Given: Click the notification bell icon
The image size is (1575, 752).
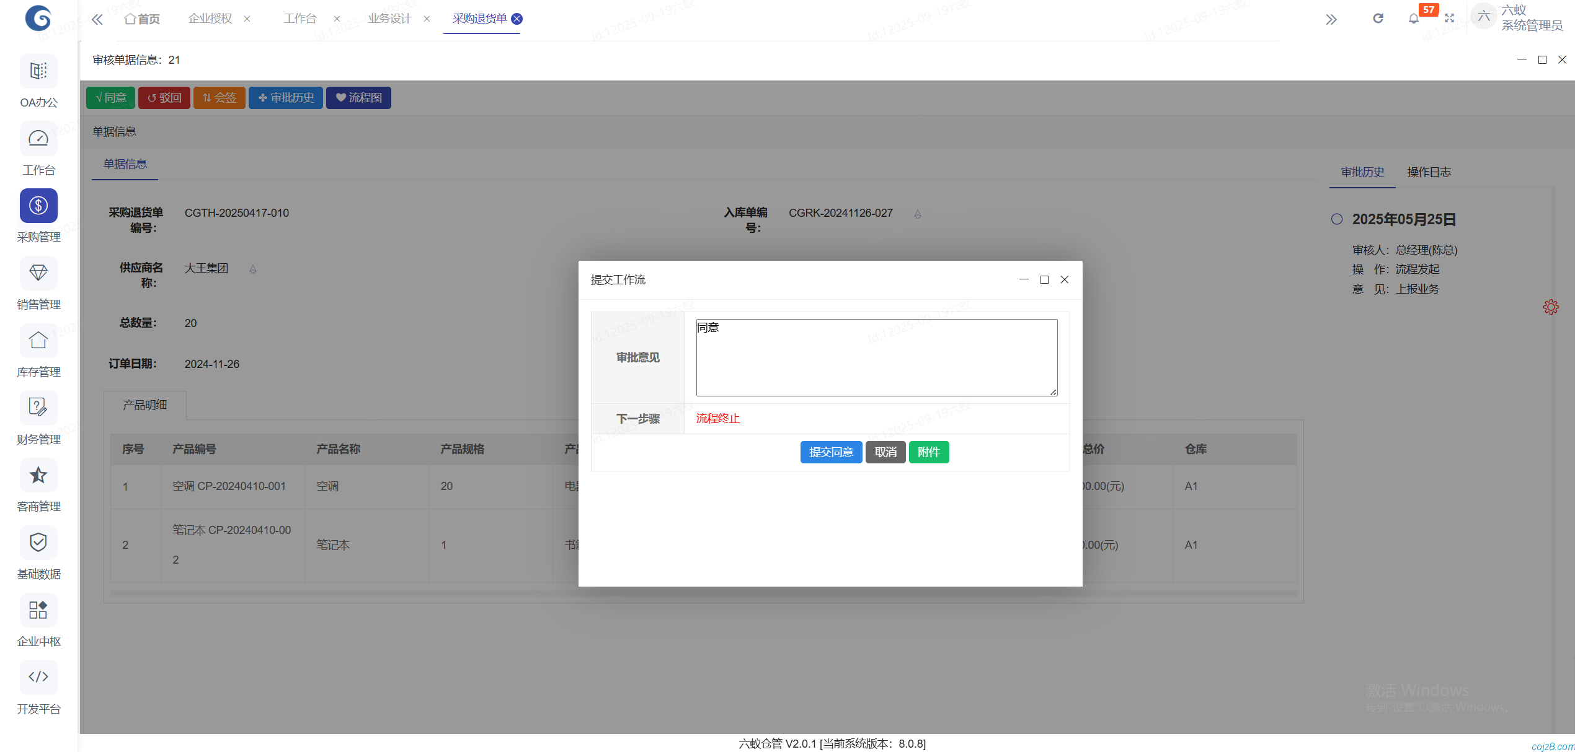Looking at the screenshot, I should click(1413, 19).
